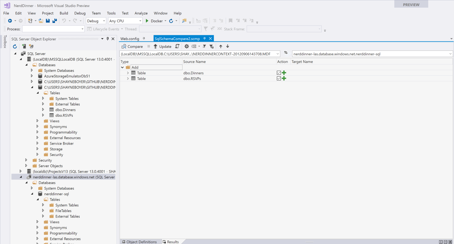Click the browser refresh icon beside Docker

[x=171, y=21]
